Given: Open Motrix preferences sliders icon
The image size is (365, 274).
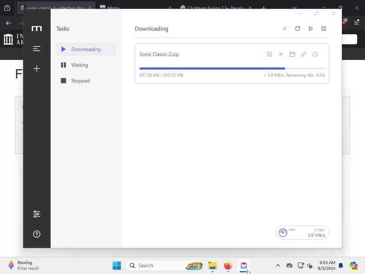Looking at the screenshot, I should pos(37,214).
